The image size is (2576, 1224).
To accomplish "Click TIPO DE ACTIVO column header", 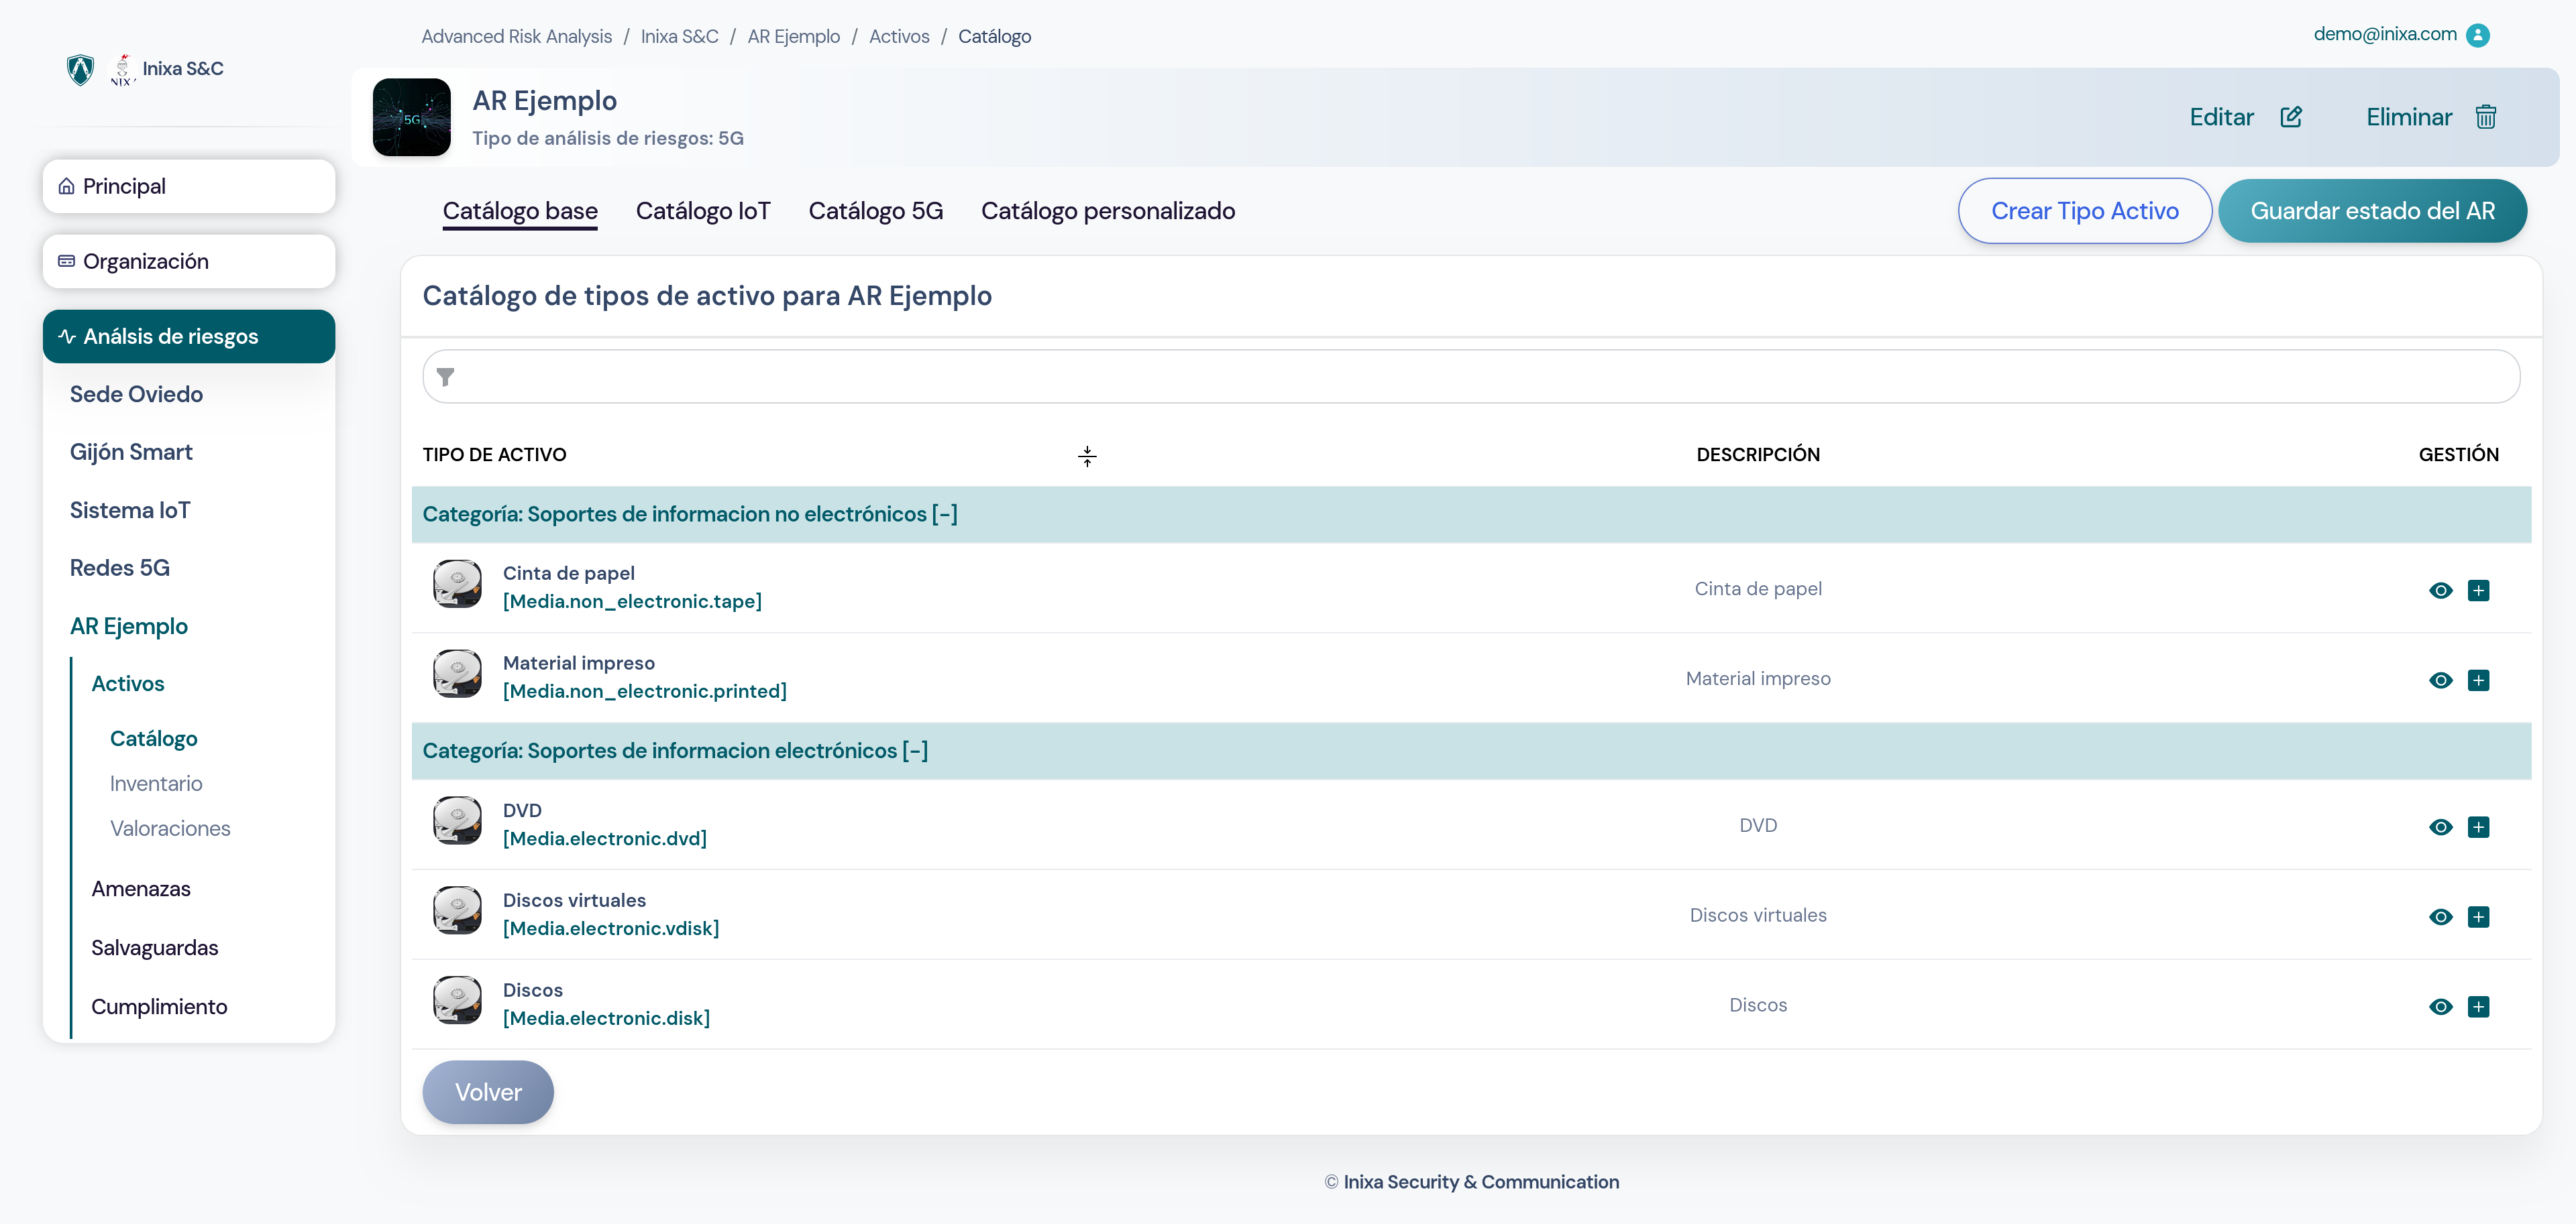I will tap(494, 454).
